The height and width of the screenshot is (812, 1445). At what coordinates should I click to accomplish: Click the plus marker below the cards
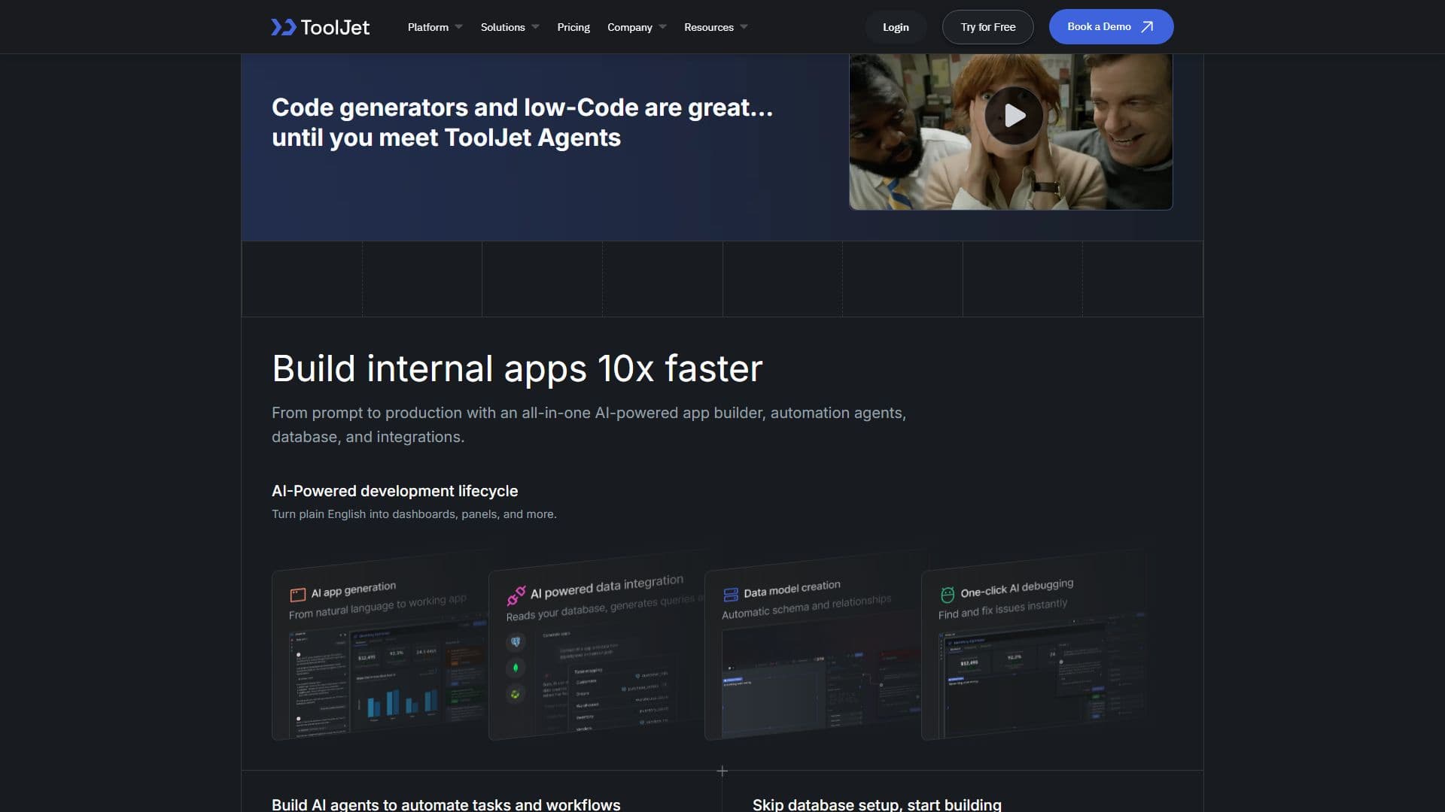722,771
